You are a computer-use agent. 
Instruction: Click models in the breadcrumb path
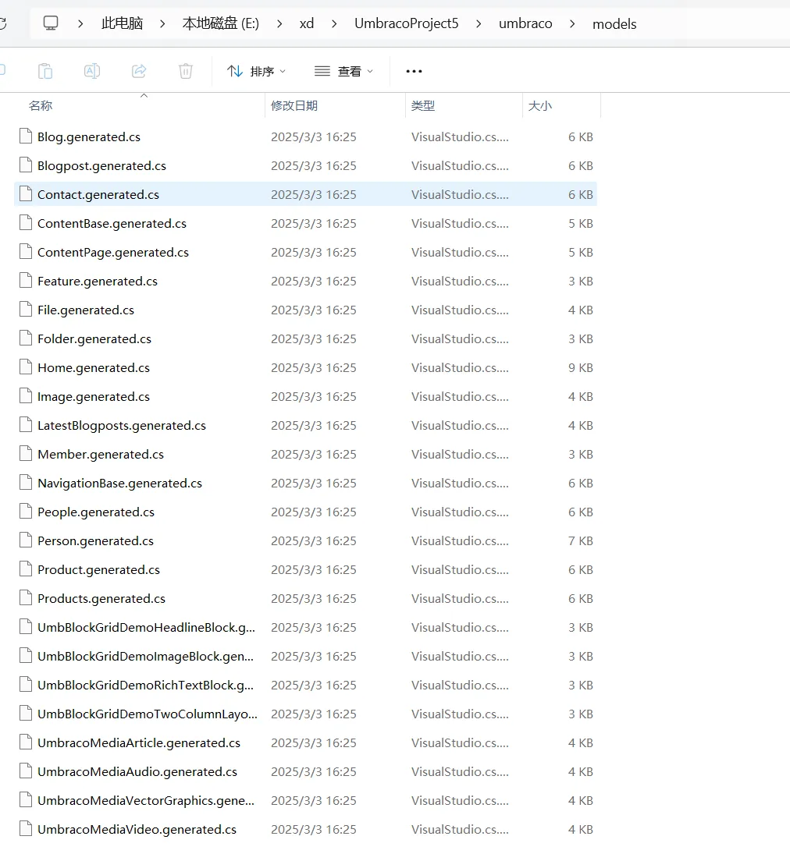[x=614, y=24]
